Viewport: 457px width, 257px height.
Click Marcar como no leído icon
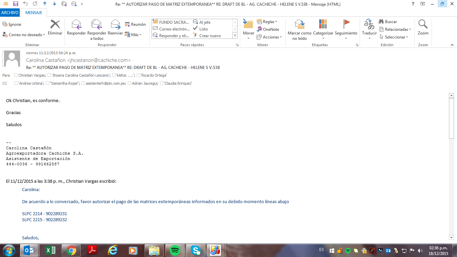click(299, 25)
